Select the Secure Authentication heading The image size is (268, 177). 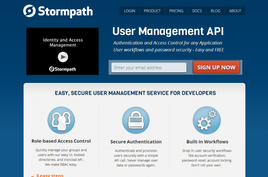coord(136,142)
